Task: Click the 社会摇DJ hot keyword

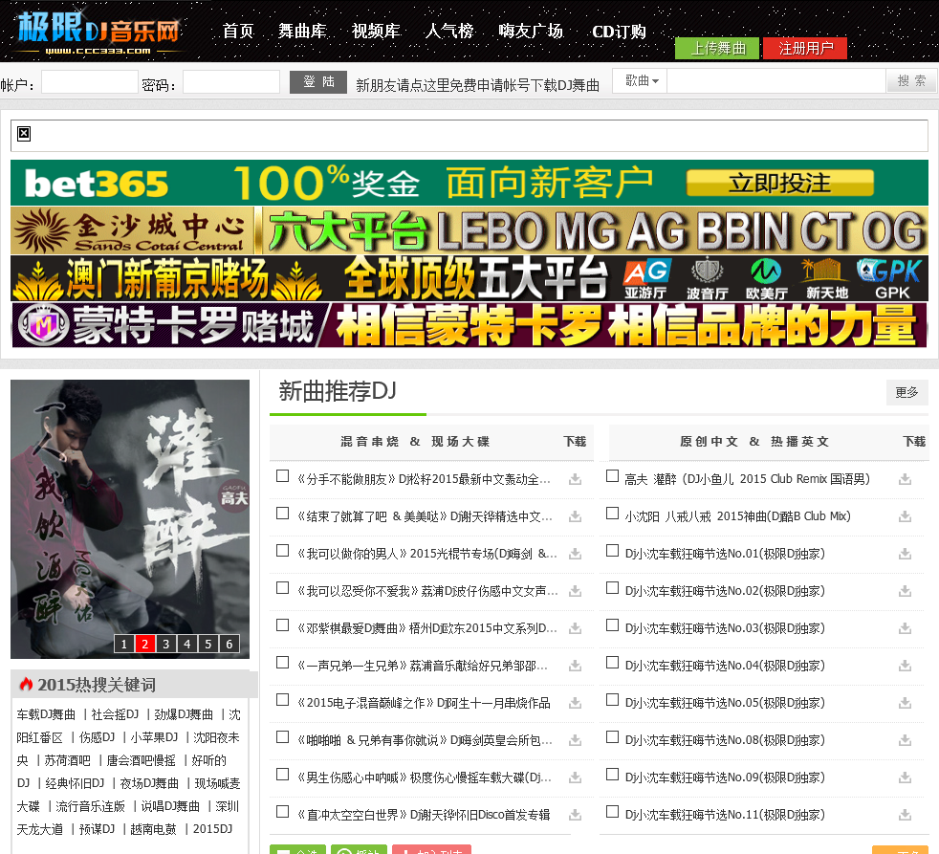Action: tap(115, 714)
